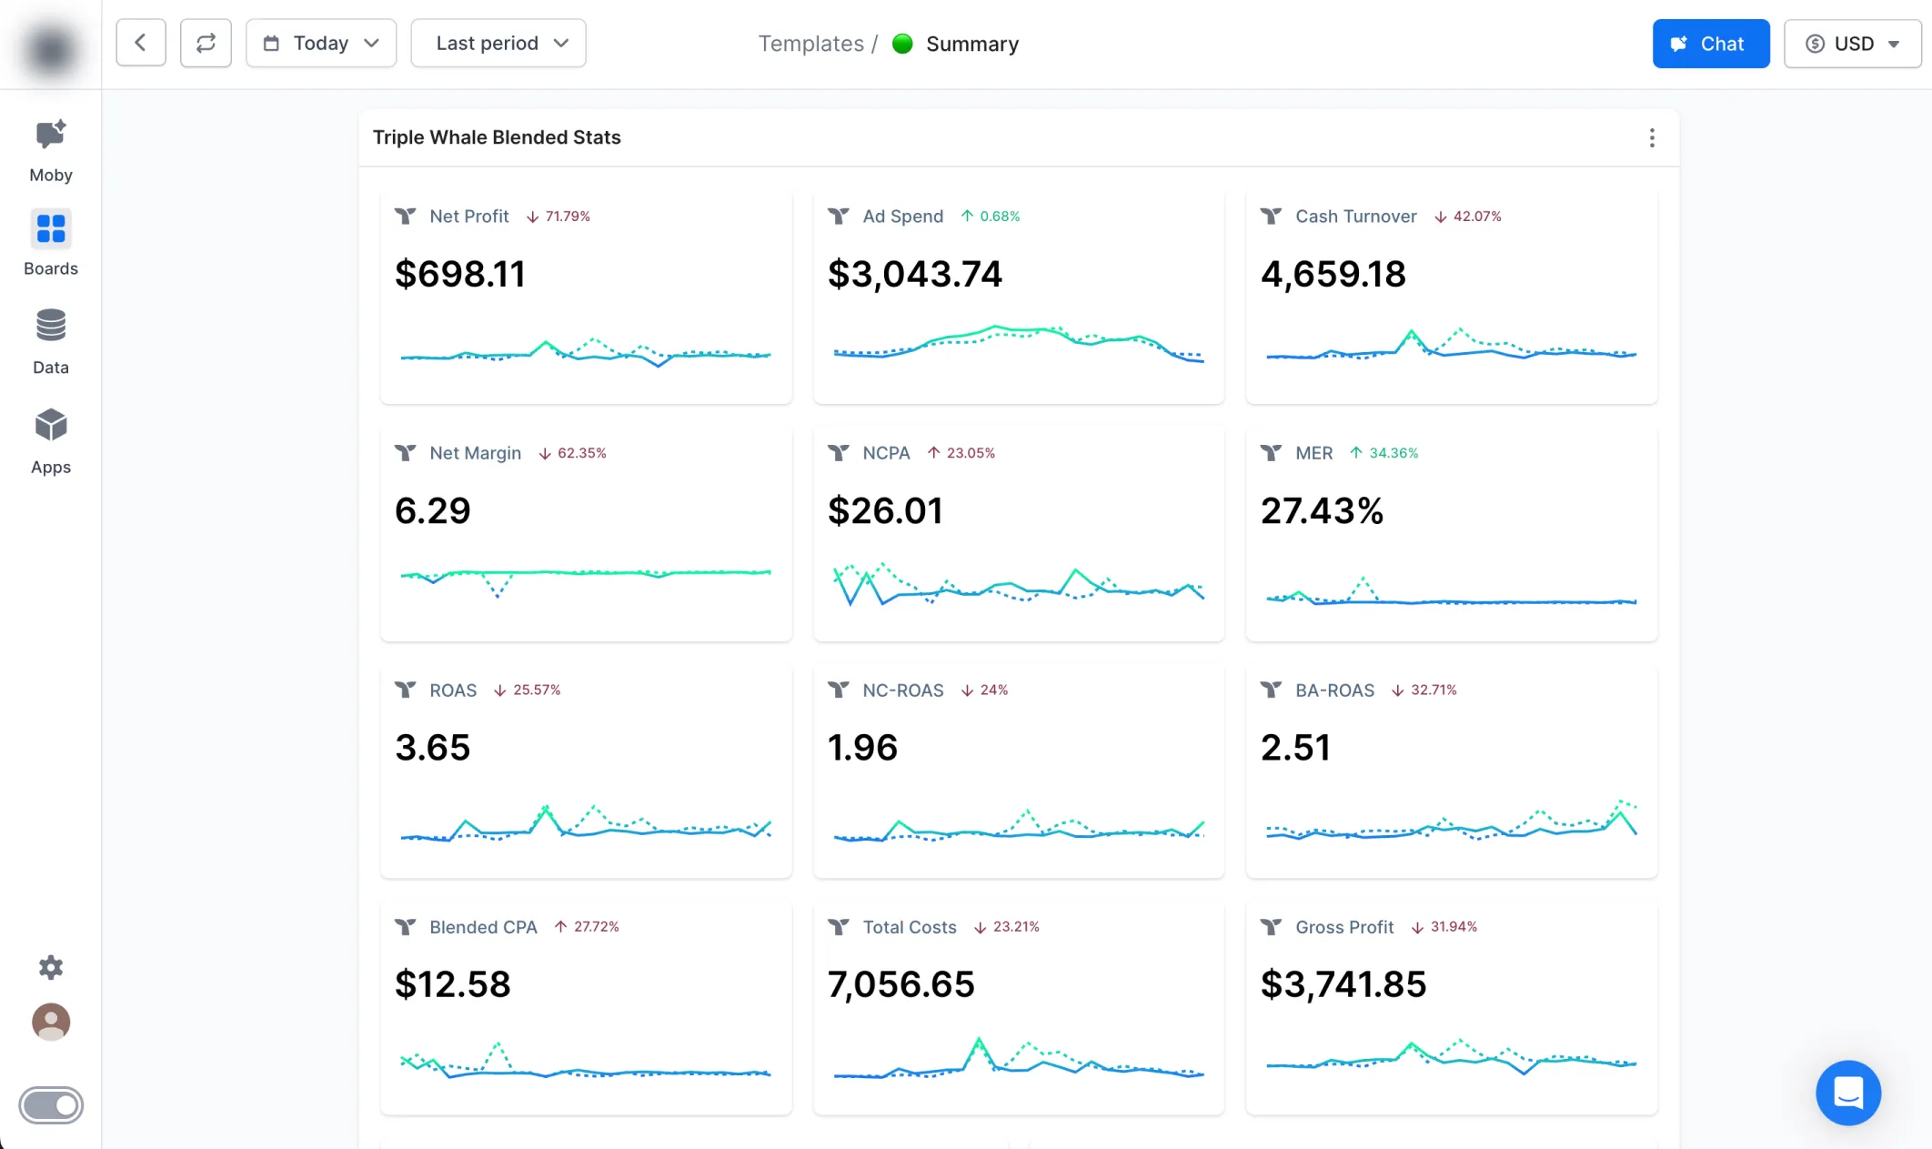This screenshot has width=1932, height=1149.
Task: Open the support chat bubble widget
Action: tap(1847, 1093)
